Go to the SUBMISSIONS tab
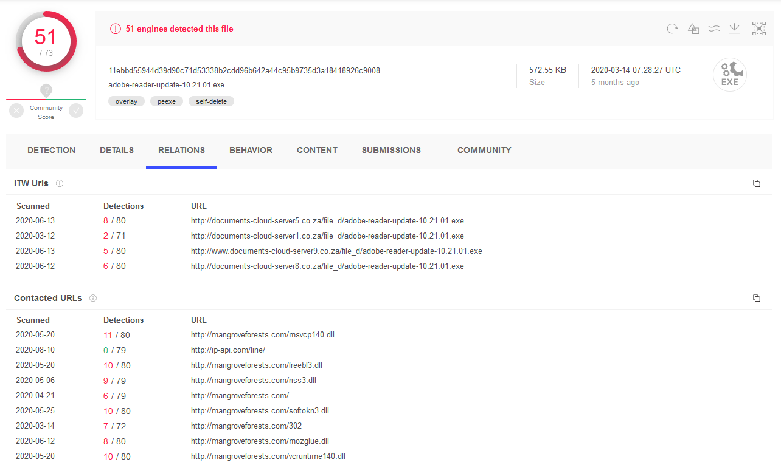Screen dimensions: 781x468 391,150
